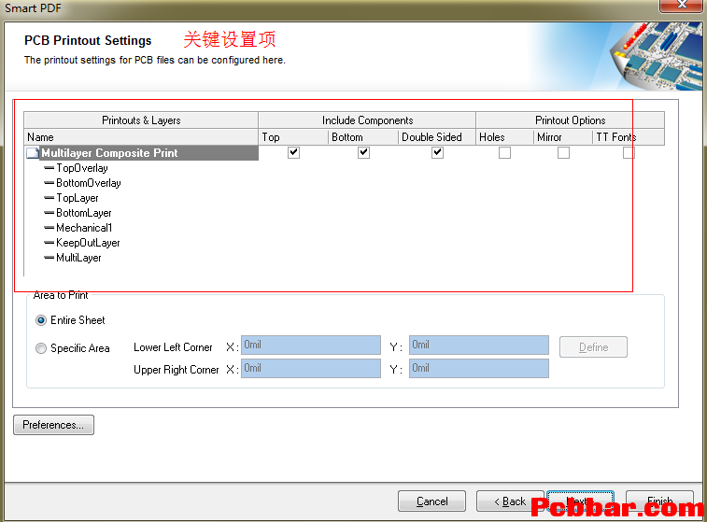Screen dimensions: 707x522
Task: Click the Upper Right Corner X field
Action: [311, 368]
